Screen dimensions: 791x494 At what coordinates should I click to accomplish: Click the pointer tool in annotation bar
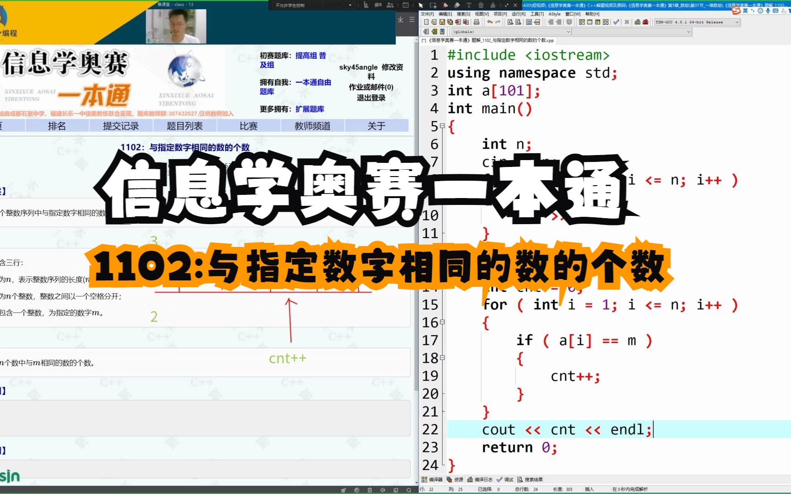click(421, 5)
